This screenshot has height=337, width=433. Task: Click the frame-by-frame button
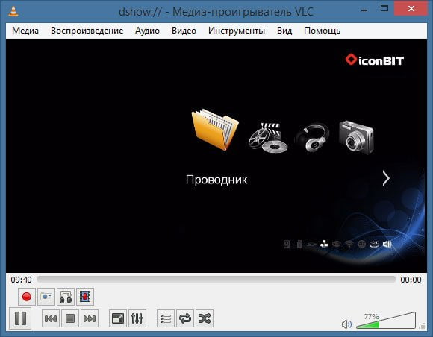(x=85, y=297)
